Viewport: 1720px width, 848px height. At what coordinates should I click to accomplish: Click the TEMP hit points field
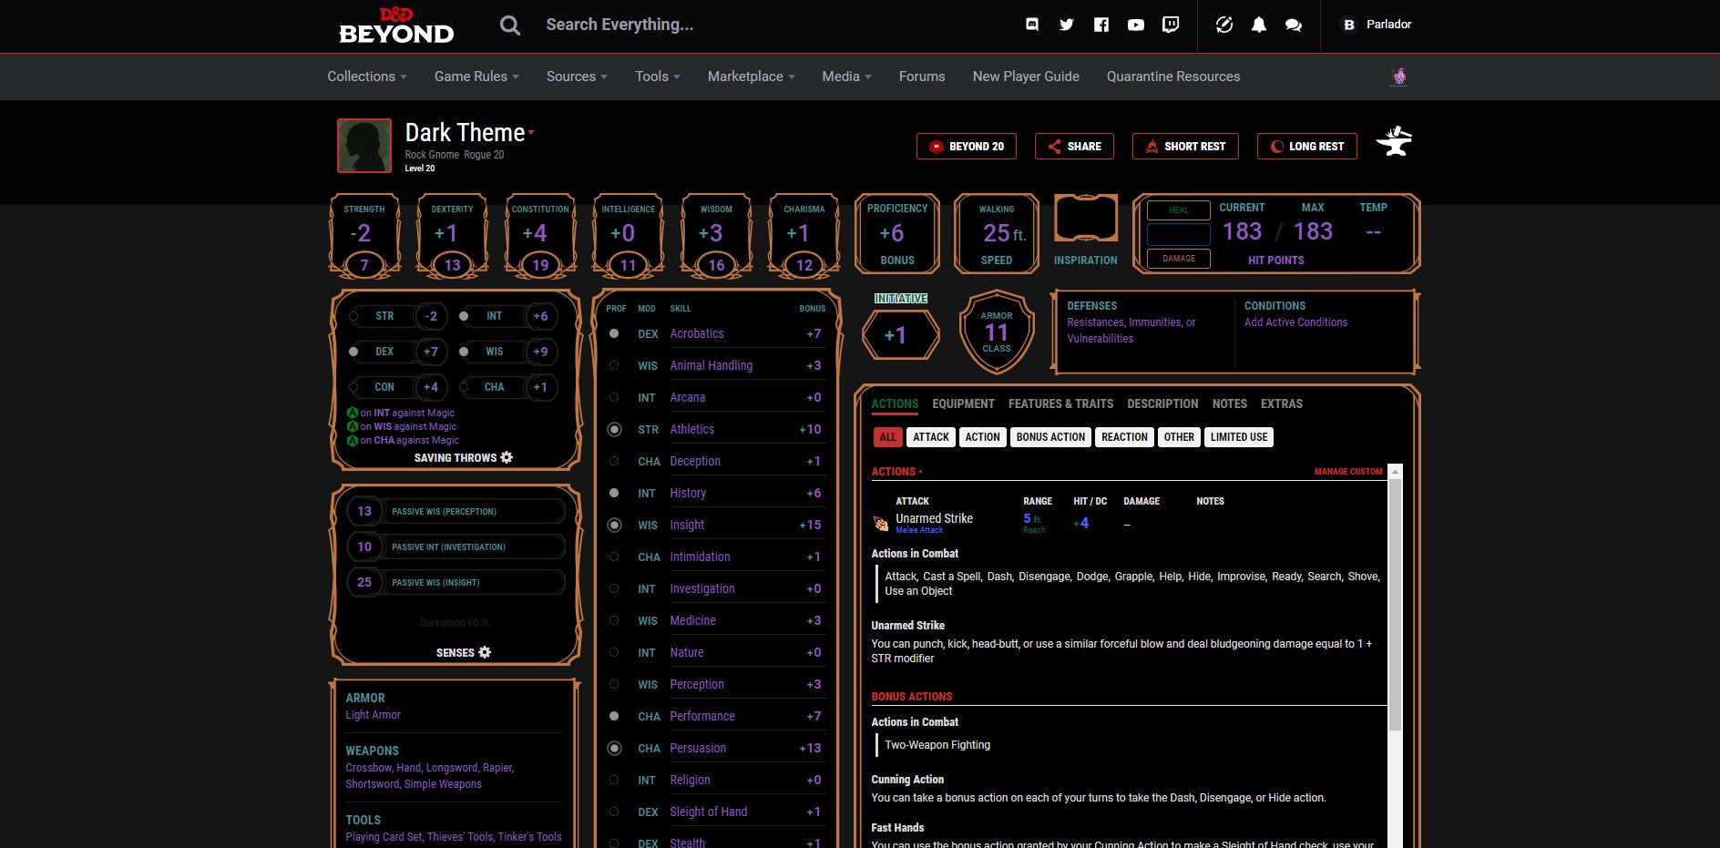(x=1373, y=231)
